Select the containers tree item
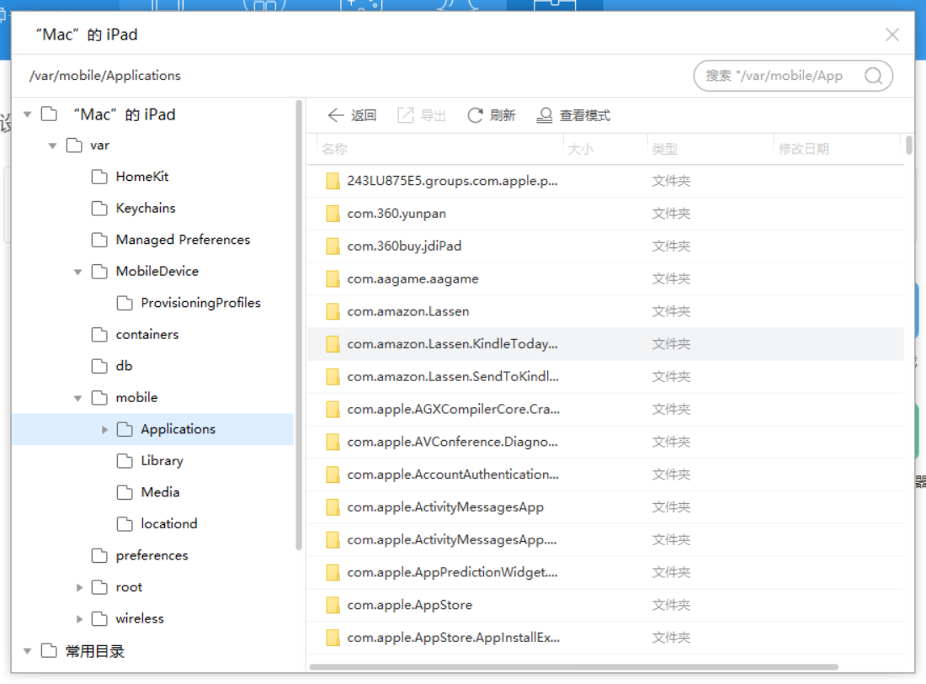The width and height of the screenshot is (926, 684). point(147,335)
